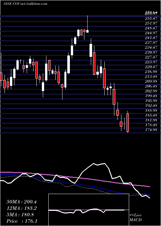
Task: Click inside the MACD inset chart
Action: [x=89, y=210]
